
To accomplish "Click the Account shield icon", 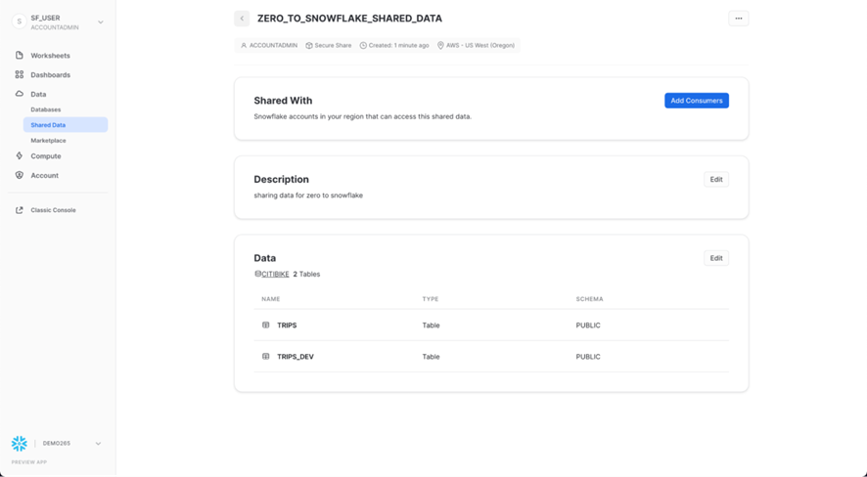I will (x=20, y=176).
